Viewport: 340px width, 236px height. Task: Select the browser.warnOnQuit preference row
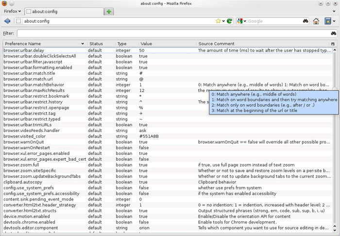(x=168, y=142)
